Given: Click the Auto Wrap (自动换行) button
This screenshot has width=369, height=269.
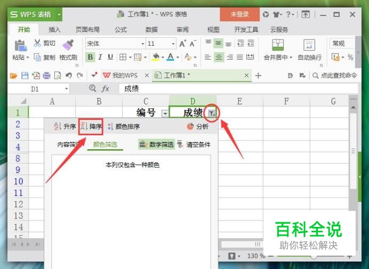Looking at the screenshot, I should (x=309, y=50).
